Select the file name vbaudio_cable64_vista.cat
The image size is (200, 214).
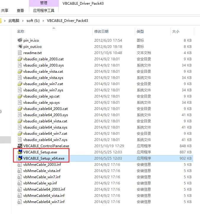click(x=45, y=121)
